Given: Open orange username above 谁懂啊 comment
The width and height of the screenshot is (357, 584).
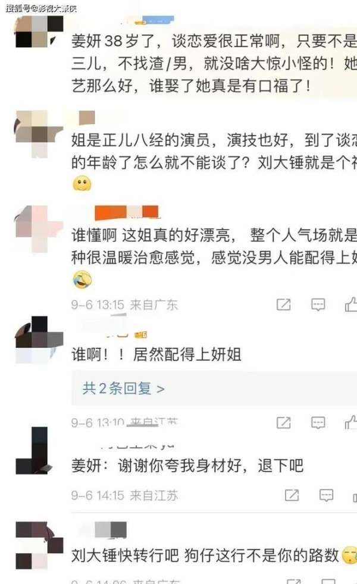Looking at the screenshot, I should click(127, 212).
